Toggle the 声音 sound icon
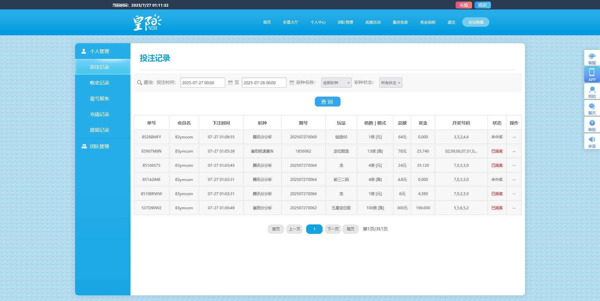This screenshot has height=301, width=600. click(x=592, y=142)
